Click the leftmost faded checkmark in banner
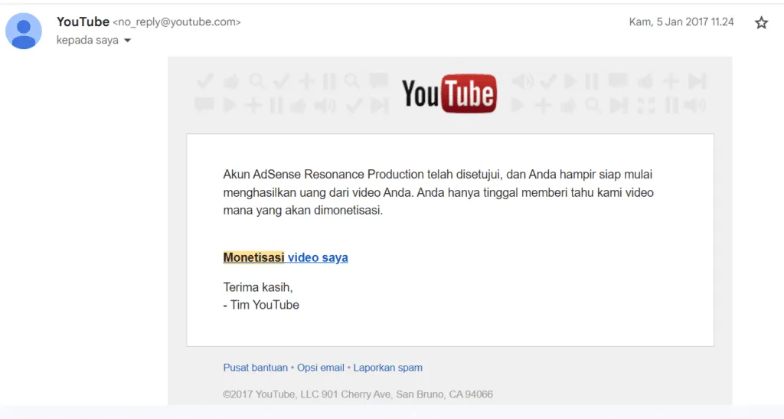This screenshot has height=419, width=784. (x=204, y=81)
